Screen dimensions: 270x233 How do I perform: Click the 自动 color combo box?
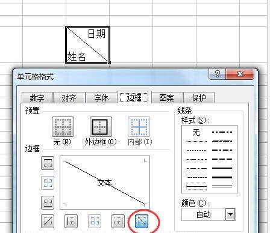(x=208, y=214)
